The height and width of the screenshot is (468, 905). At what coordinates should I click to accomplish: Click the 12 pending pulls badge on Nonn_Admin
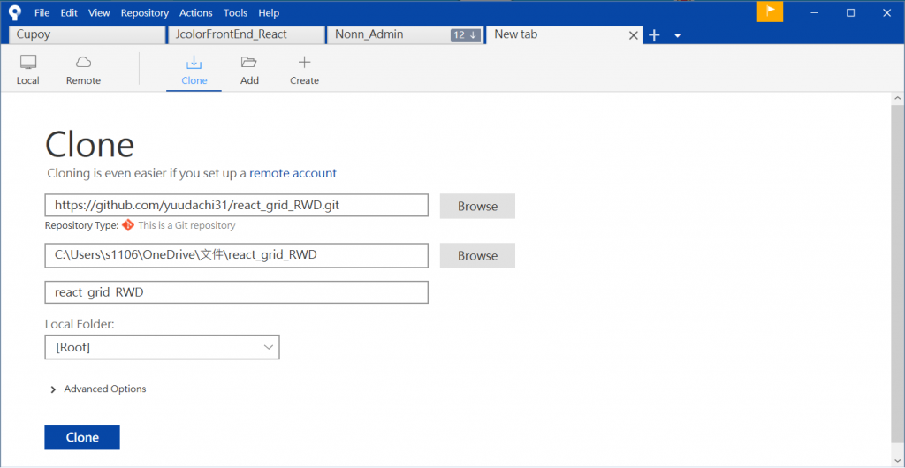[465, 35]
